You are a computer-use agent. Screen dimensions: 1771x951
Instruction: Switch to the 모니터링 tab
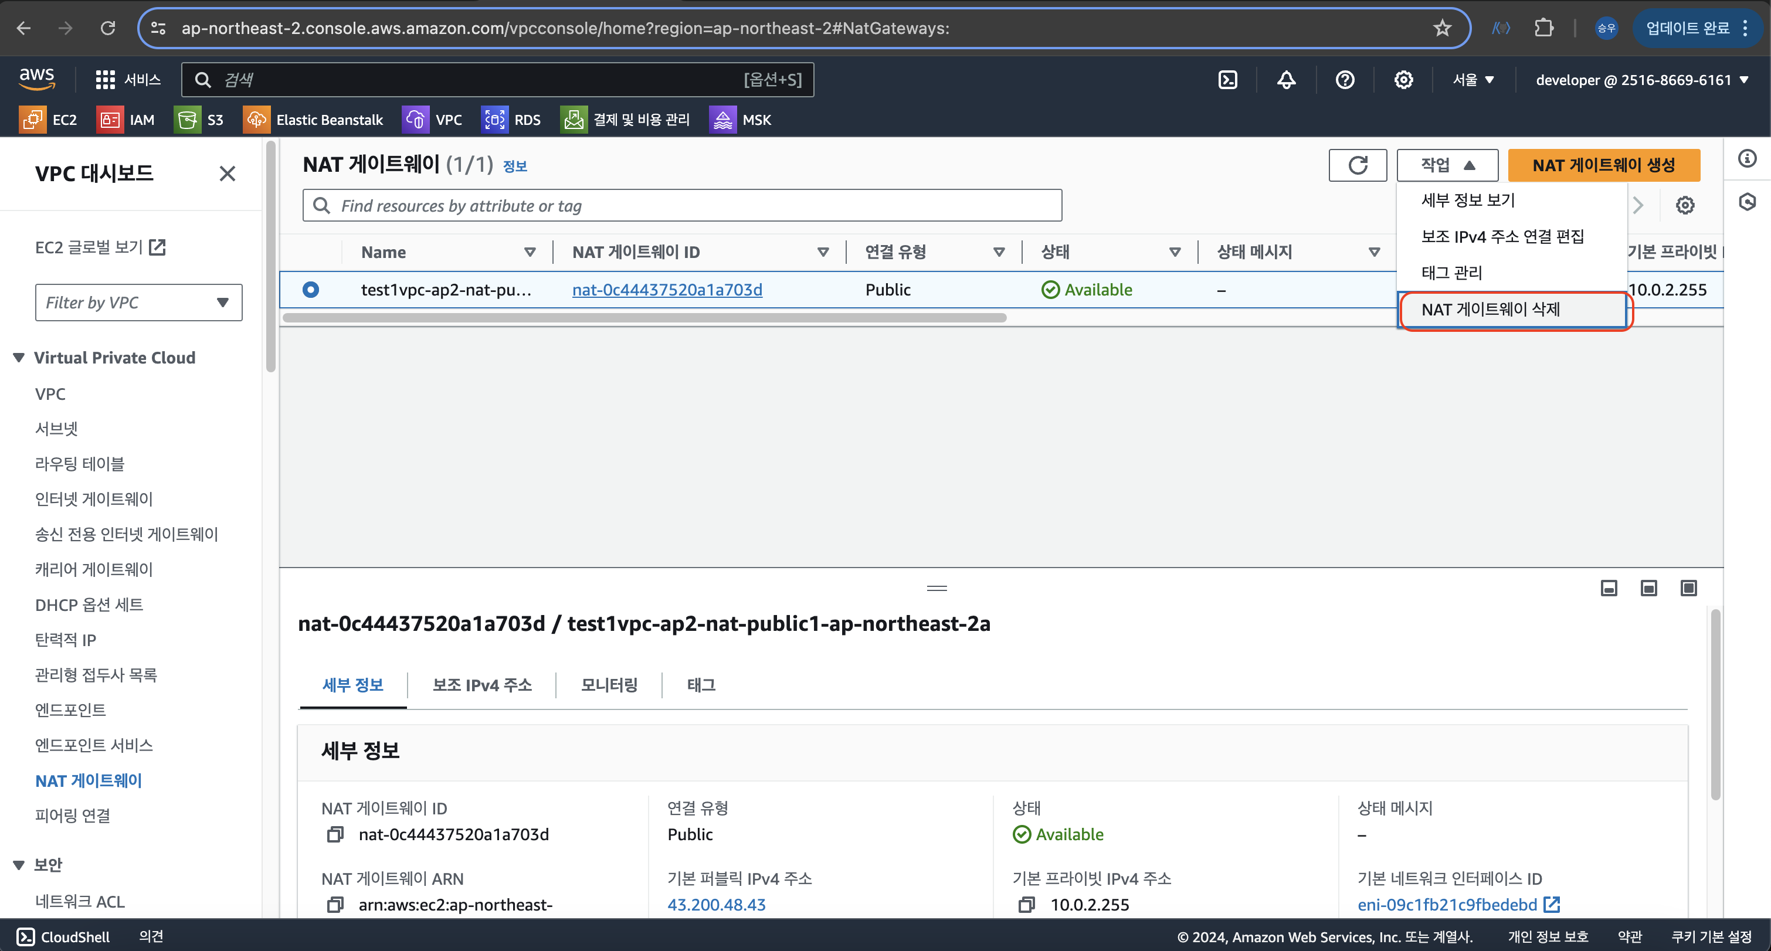click(x=609, y=684)
